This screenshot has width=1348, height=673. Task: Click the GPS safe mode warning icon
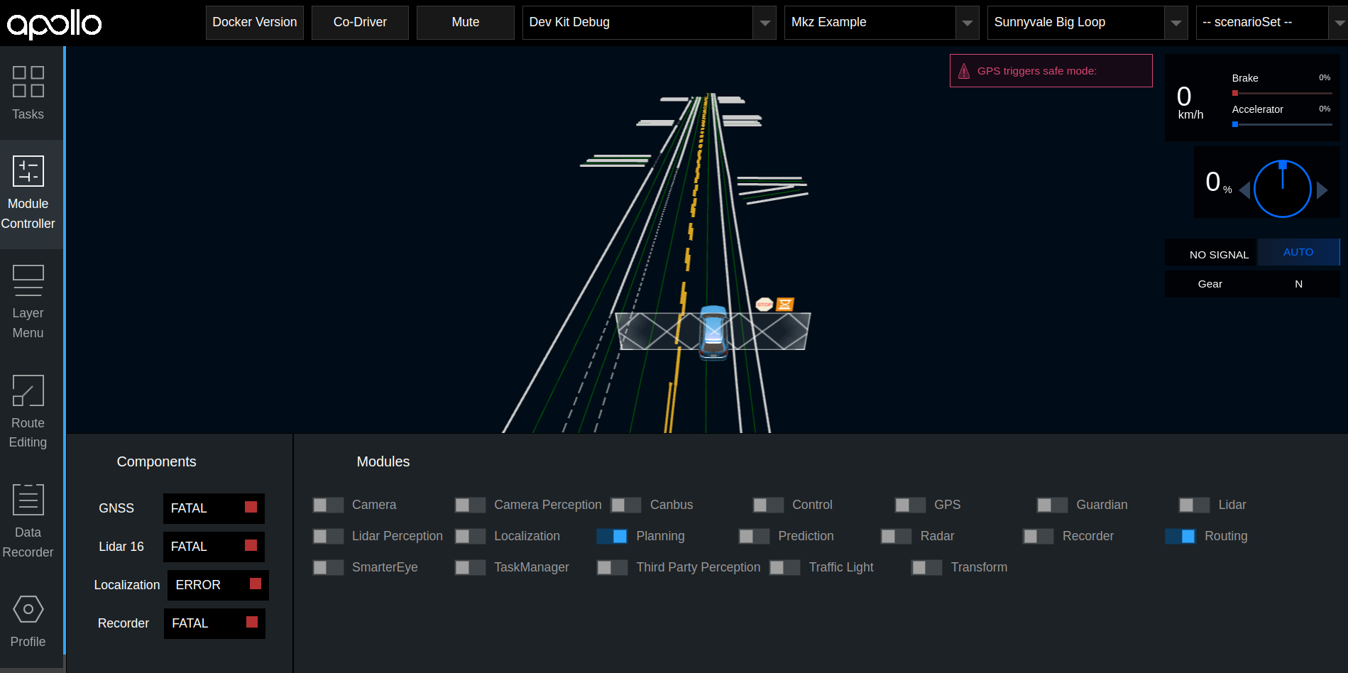click(x=963, y=70)
